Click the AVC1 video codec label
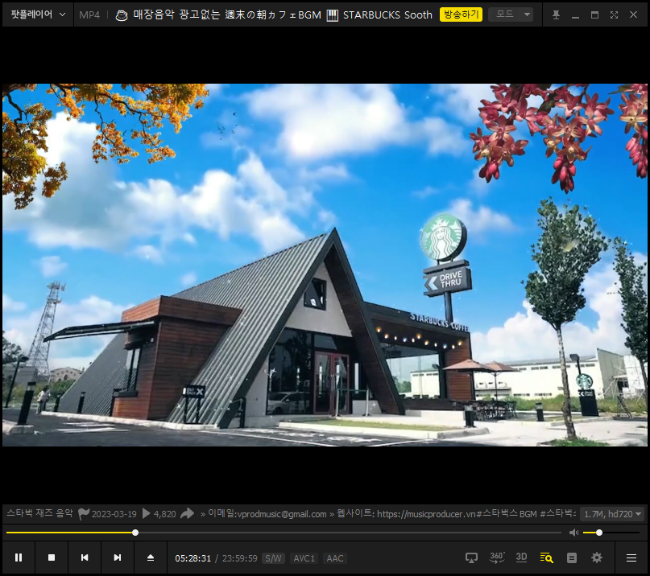650x576 pixels. (x=304, y=558)
